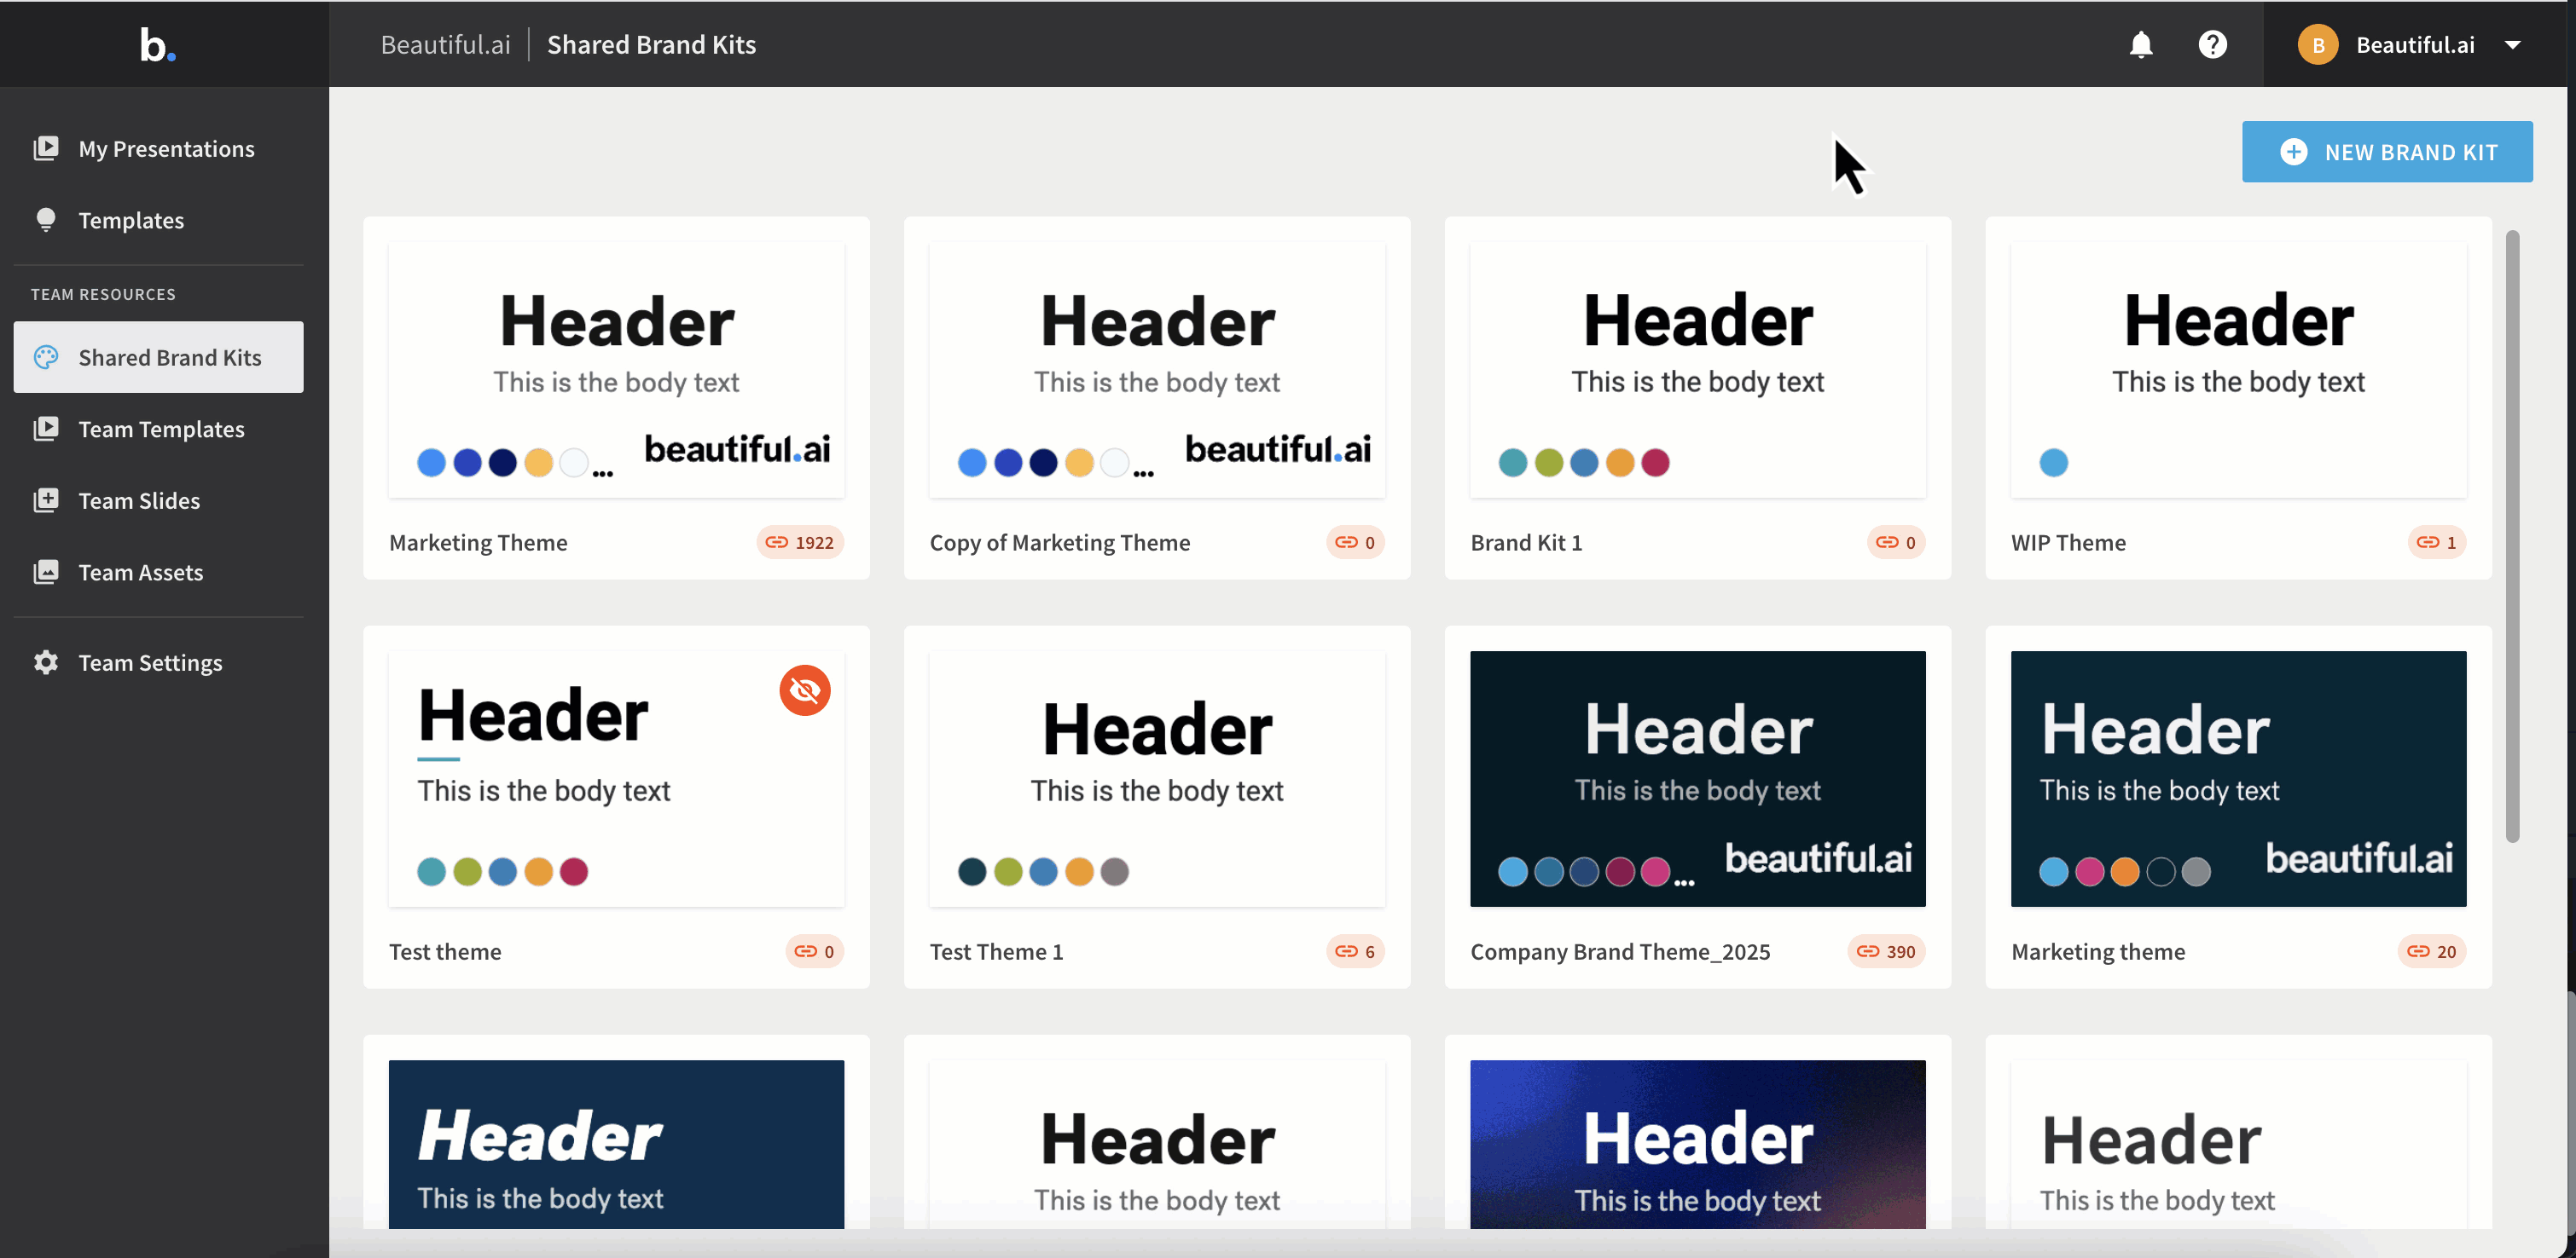The height and width of the screenshot is (1258, 2576).
Task: Click Beautiful.ai breadcrumb link
Action: click(x=445, y=45)
